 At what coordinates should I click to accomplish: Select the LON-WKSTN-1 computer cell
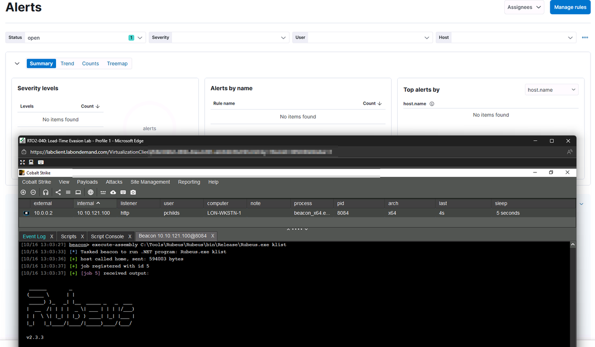[224, 213]
